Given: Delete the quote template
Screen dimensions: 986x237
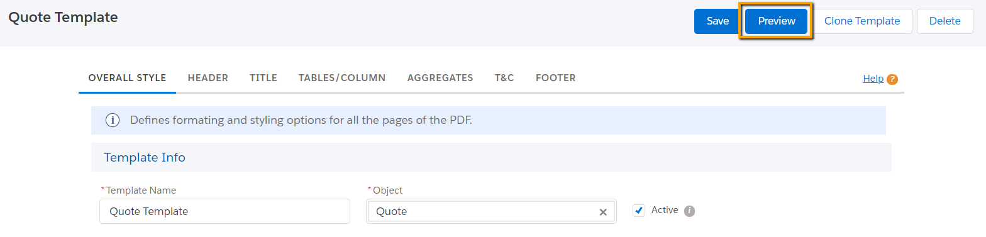Looking at the screenshot, I should click(945, 21).
